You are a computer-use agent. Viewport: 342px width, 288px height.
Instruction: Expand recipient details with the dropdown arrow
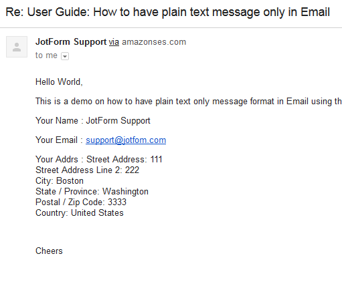(x=65, y=56)
